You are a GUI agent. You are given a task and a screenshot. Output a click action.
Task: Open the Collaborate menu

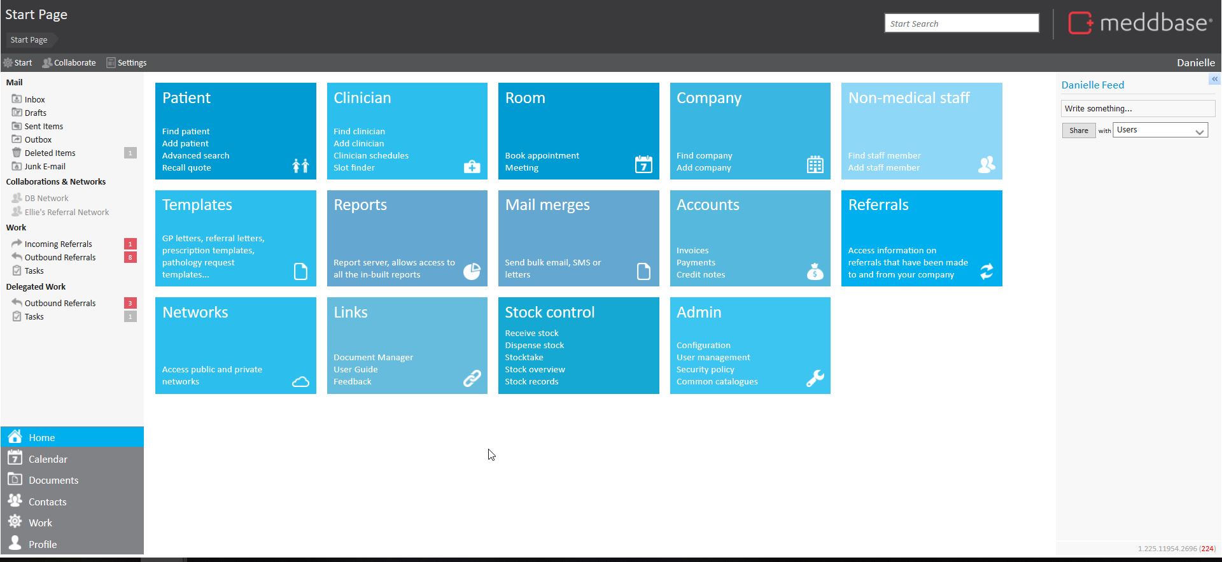click(x=69, y=63)
